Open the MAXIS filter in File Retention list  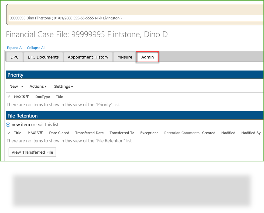(41, 133)
